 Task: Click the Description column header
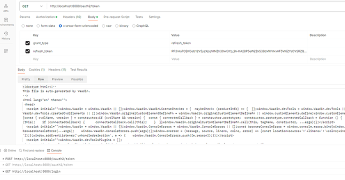point(317,35)
